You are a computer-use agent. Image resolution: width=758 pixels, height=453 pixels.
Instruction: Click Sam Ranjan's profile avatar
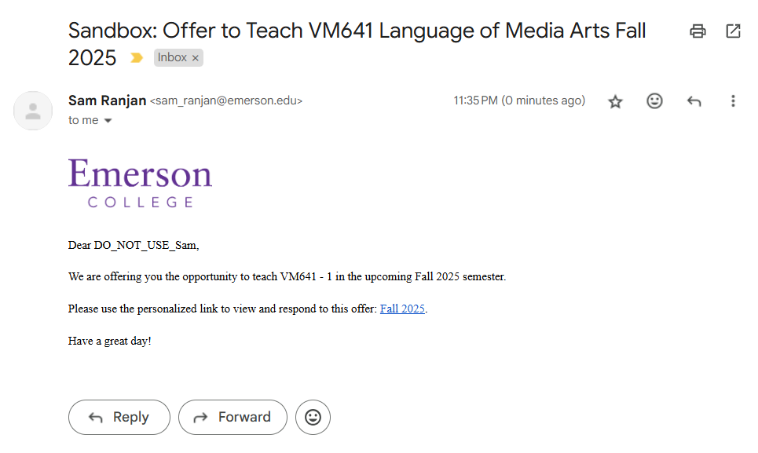tap(33, 111)
